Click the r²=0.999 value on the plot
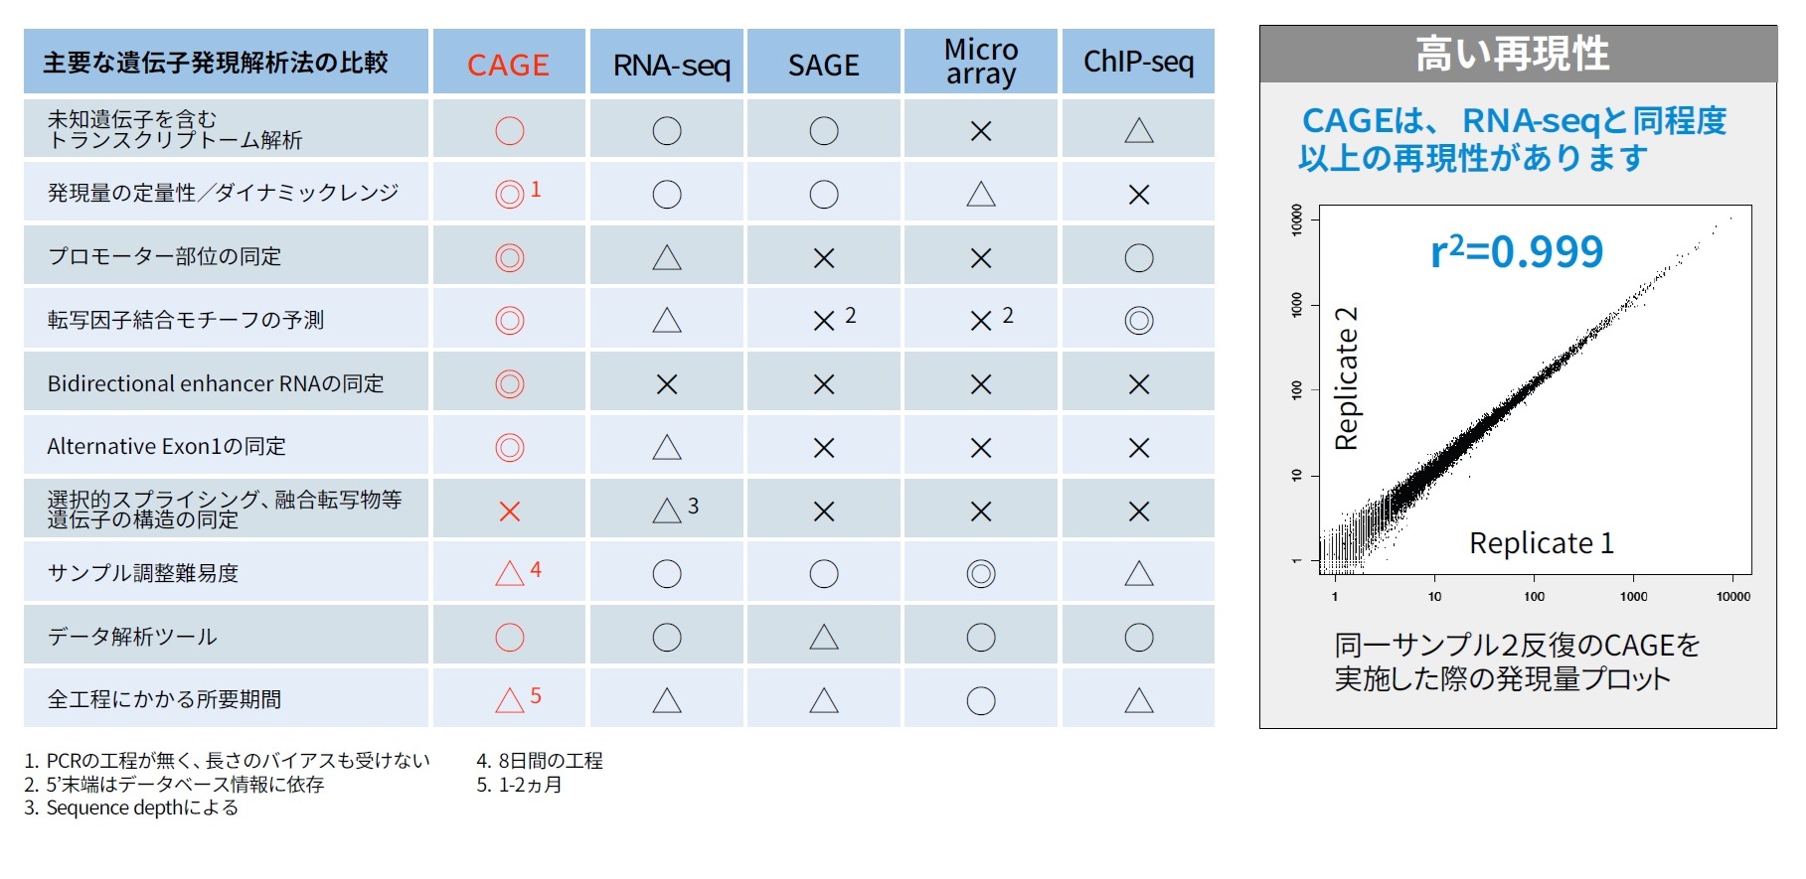This screenshot has width=1806, height=879. (x=1517, y=252)
